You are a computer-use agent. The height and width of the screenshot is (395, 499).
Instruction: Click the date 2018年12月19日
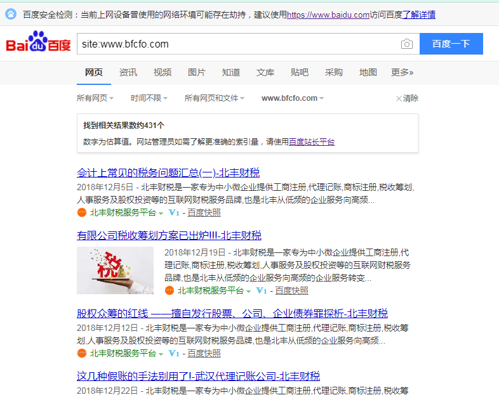tap(195, 252)
